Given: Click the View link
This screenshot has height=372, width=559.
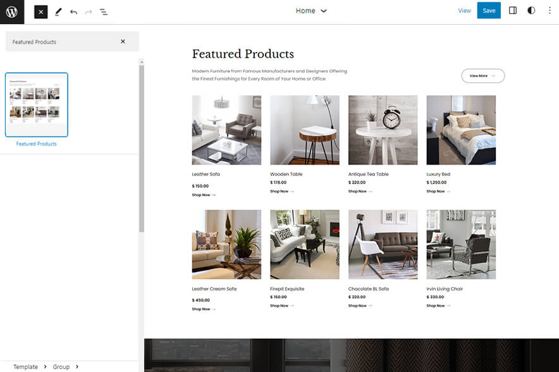Looking at the screenshot, I should pos(464,11).
